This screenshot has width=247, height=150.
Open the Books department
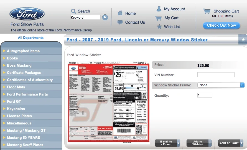(12, 58)
